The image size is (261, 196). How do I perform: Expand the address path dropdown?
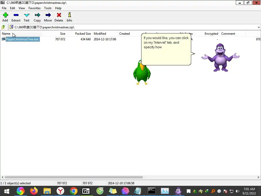(x=259, y=27)
